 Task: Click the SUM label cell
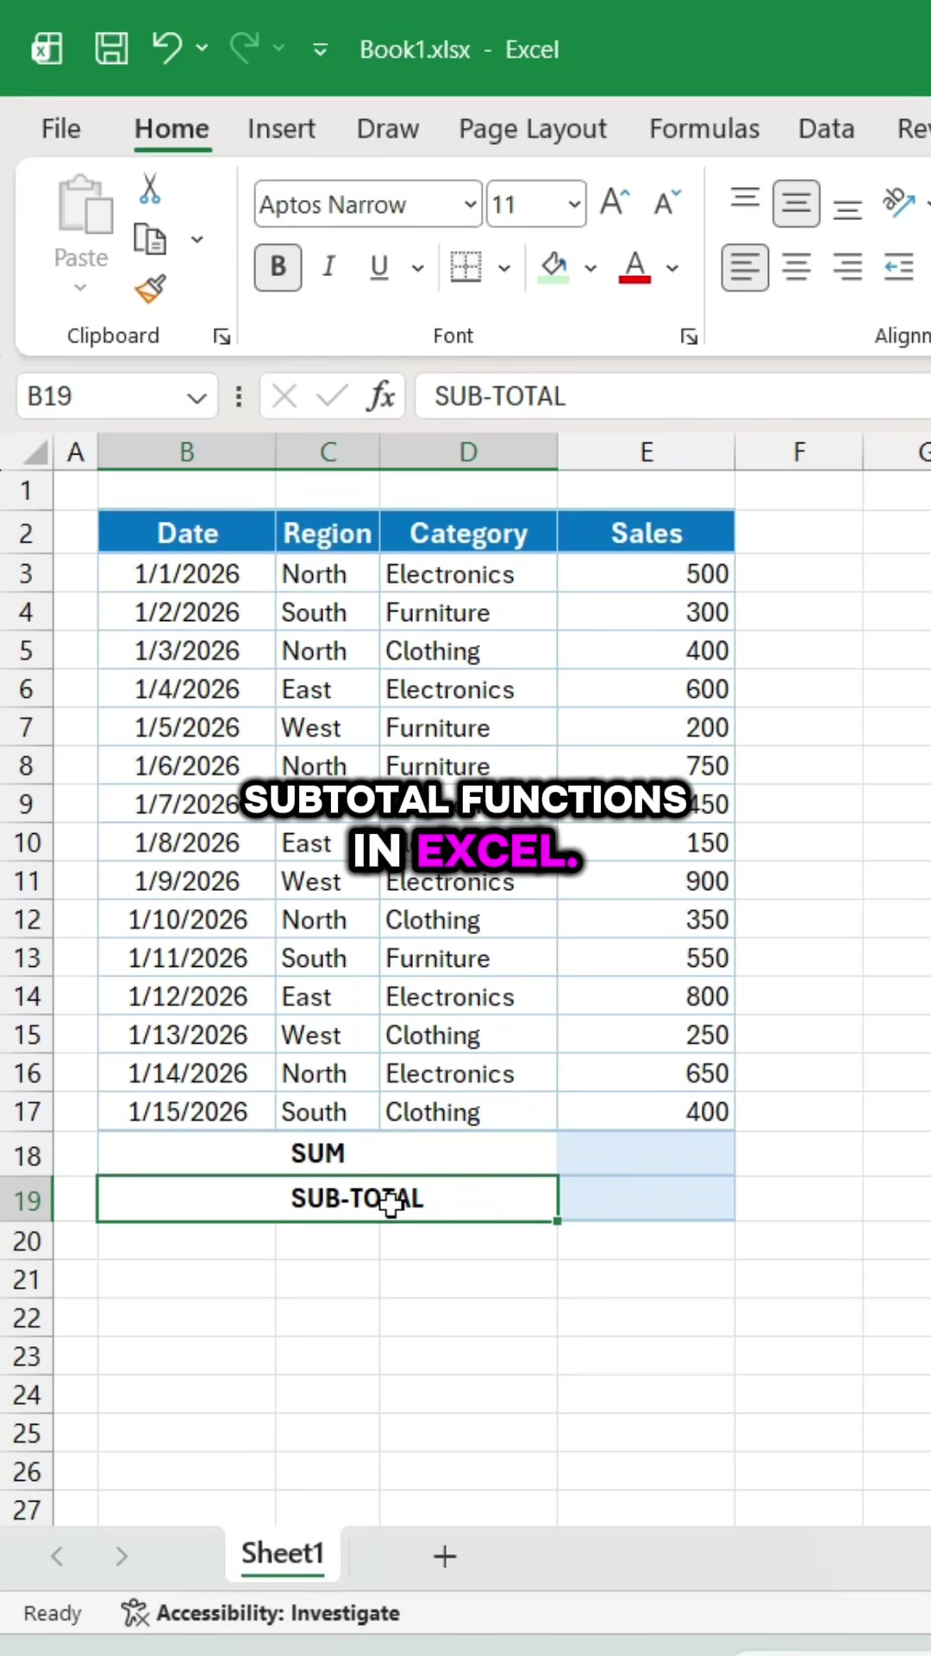pos(328,1153)
